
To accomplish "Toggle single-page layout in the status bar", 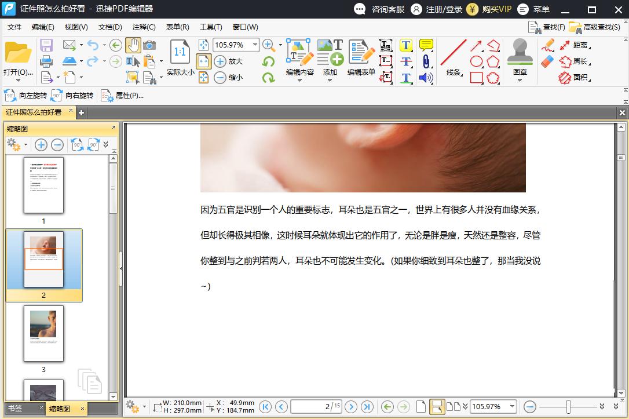I will pyautogui.click(x=421, y=406).
